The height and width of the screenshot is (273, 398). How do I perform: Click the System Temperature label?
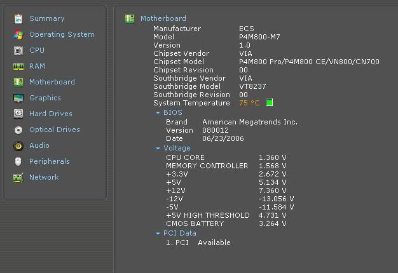pyautogui.click(x=191, y=103)
